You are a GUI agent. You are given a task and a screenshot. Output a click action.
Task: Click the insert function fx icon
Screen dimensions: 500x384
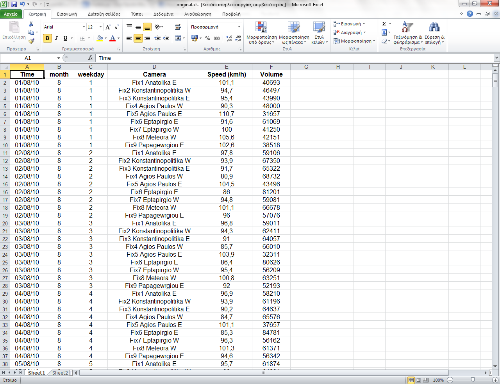tap(91, 58)
